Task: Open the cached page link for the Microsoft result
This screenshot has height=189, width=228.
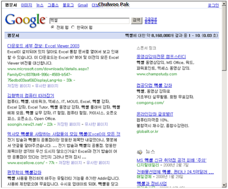Action: pyautogui.click(x=19, y=86)
